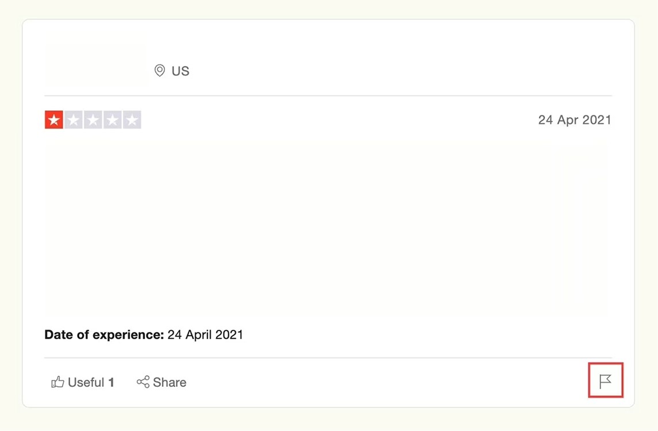Click the blurred review text body
This screenshot has height=431, width=658.
pos(325,230)
